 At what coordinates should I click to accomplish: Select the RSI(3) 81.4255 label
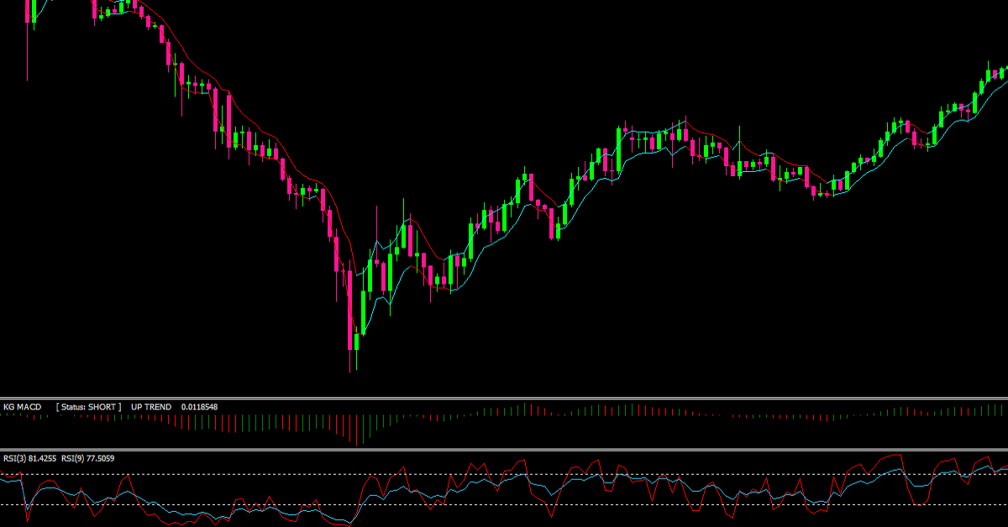(29, 458)
